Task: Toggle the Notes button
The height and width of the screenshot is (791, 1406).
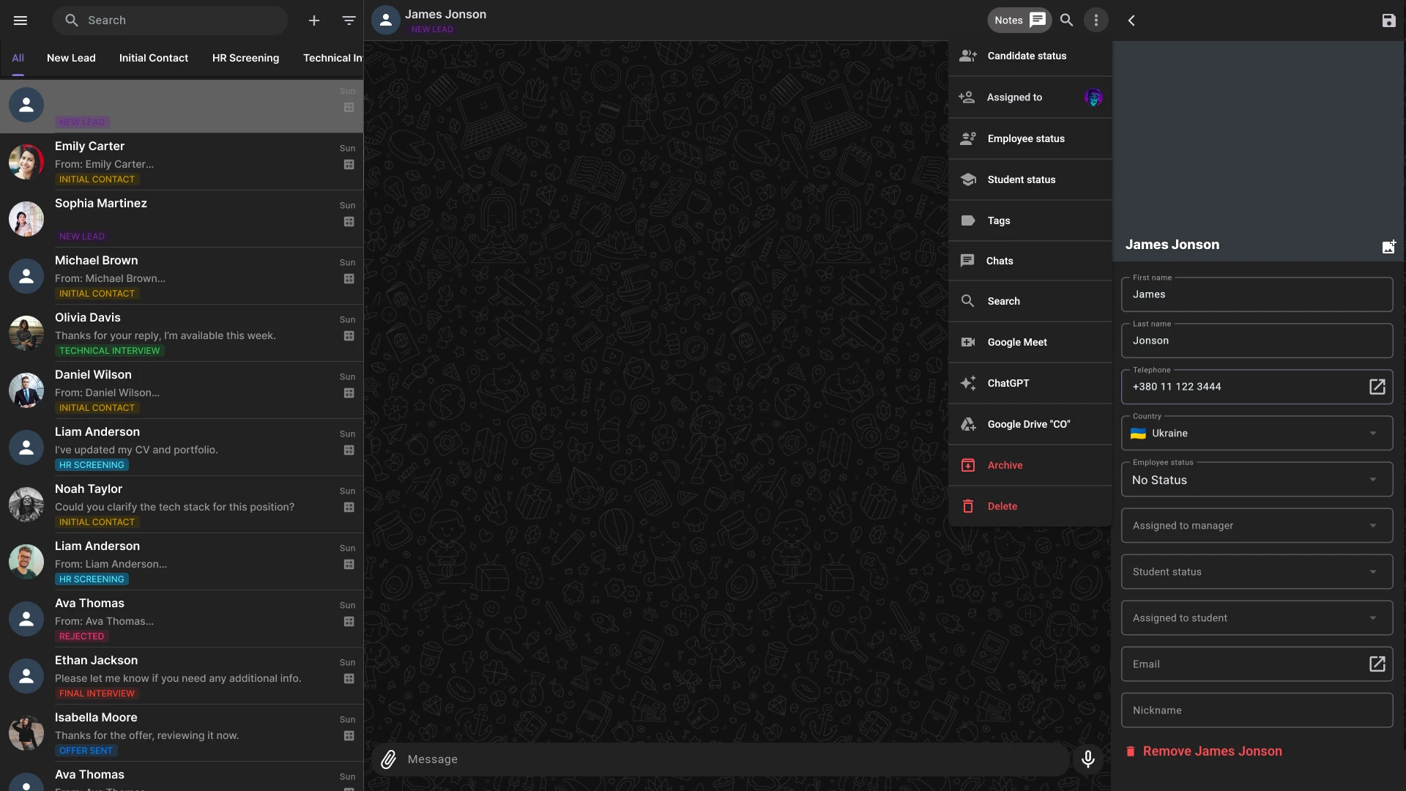Action: tap(1019, 21)
